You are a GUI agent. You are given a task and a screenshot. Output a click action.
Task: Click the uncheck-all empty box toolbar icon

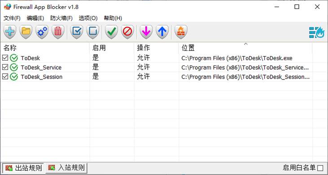pos(93,32)
